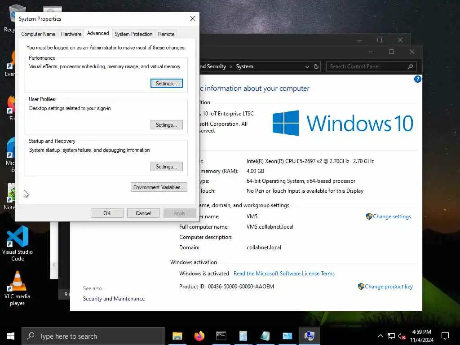The height and width of the screenshot is (345, 460).
Task: Click the collabnet.local domain value
Action: tap(264, 248)
